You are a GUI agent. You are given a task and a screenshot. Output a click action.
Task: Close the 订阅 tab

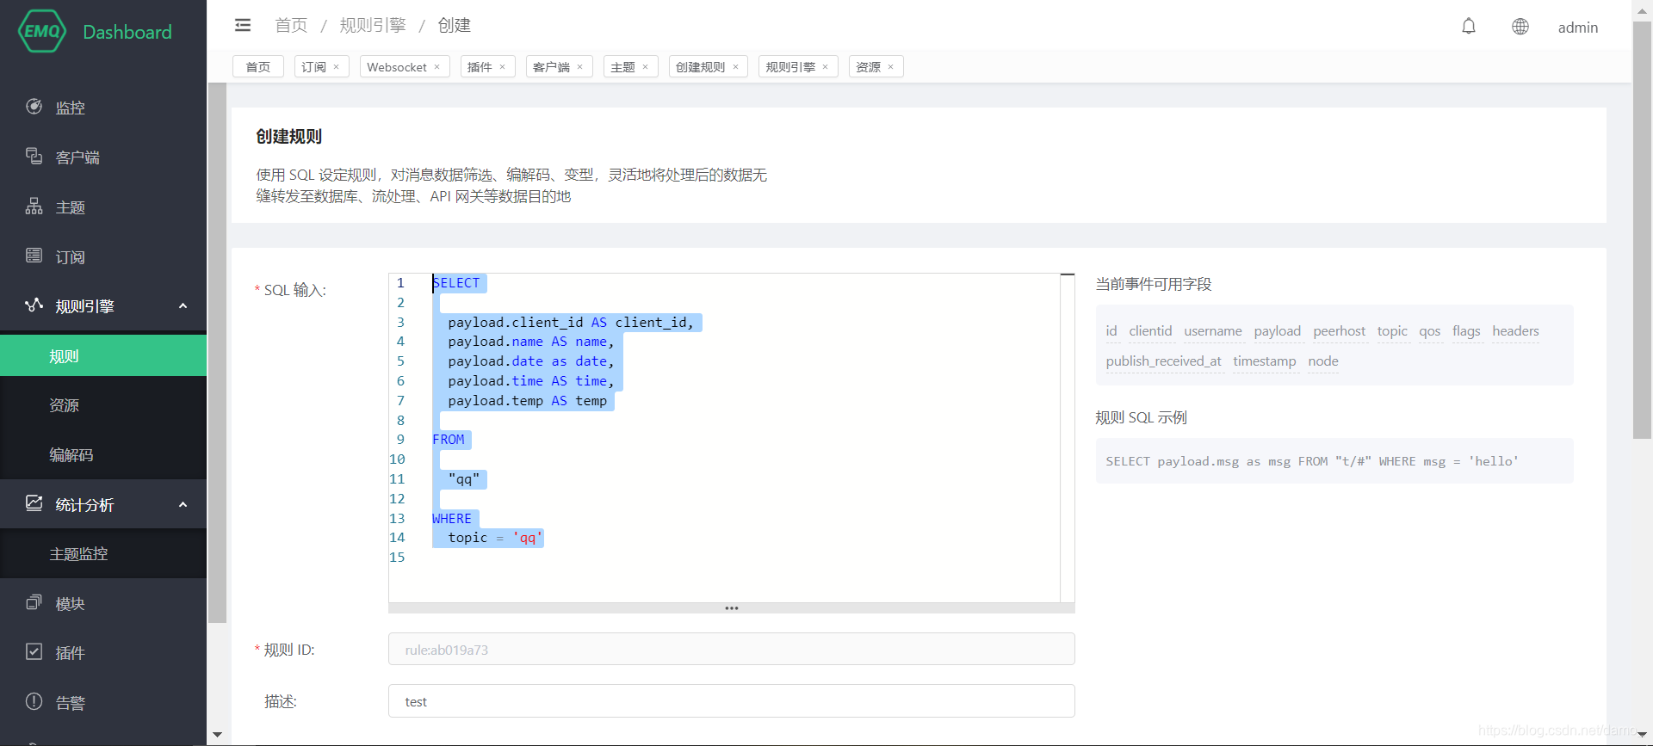click(x=337, y=67)
